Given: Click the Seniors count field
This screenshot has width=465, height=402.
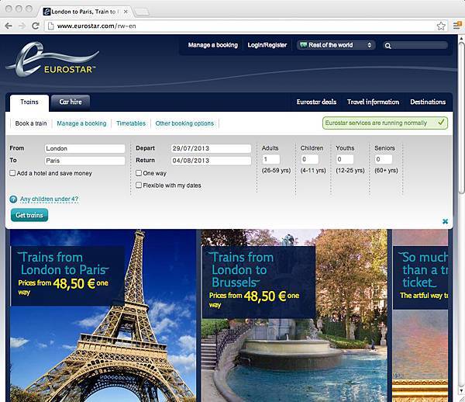Looking at the screenshot, I should pos(384,159).
